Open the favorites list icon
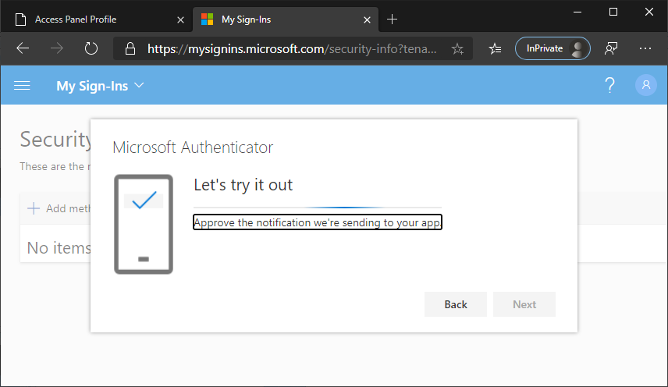Image resolution: width=668 pixels, height=387 pixels. 495,49
